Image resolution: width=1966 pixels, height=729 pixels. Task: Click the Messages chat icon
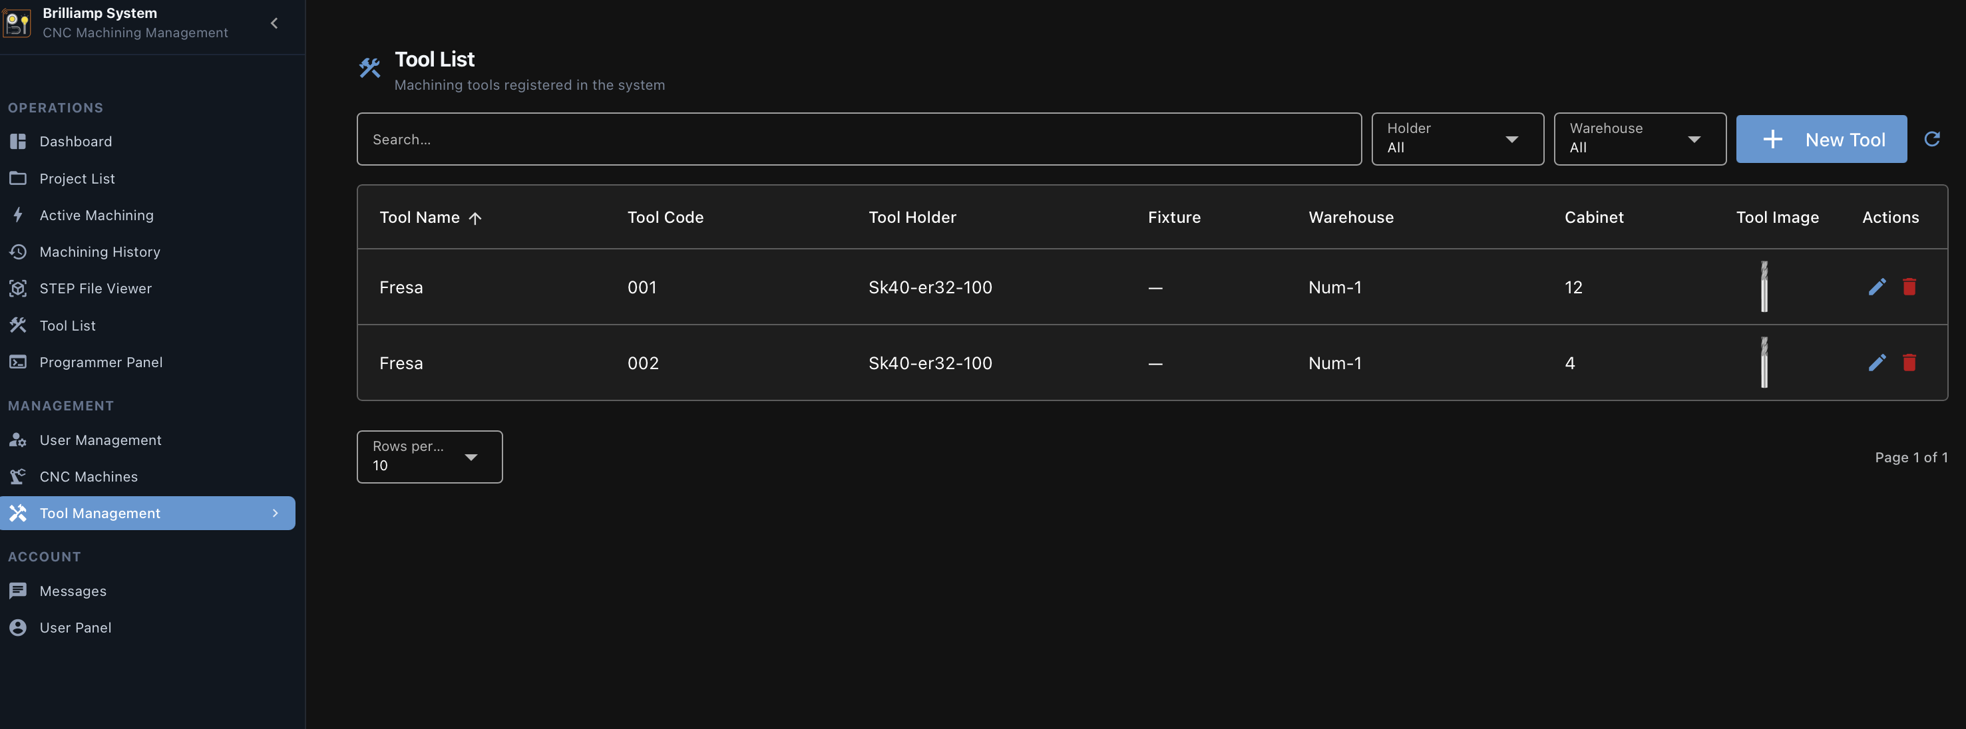[x=19, y=590]
